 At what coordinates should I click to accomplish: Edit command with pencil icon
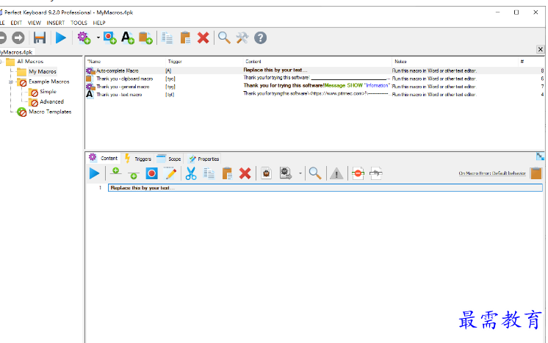170,173
